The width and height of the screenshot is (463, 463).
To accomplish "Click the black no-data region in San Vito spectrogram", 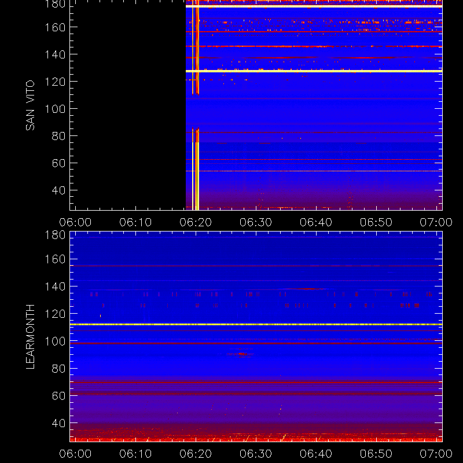I will click(128, 105).
